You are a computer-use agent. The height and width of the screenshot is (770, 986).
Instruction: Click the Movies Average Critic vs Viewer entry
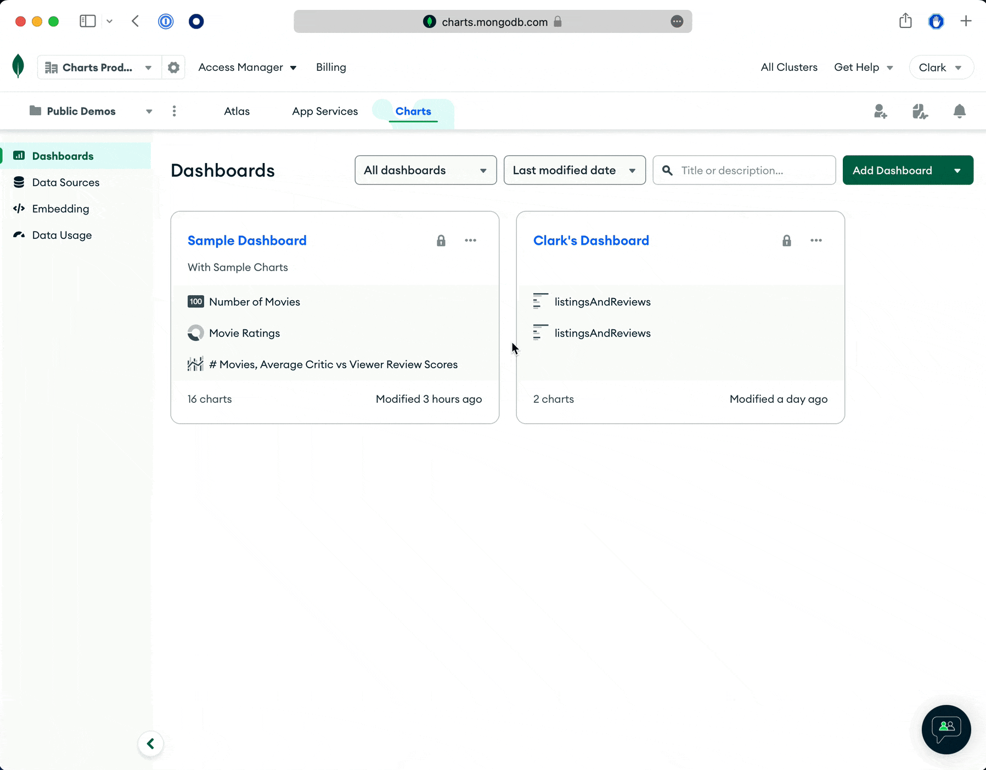334,364
